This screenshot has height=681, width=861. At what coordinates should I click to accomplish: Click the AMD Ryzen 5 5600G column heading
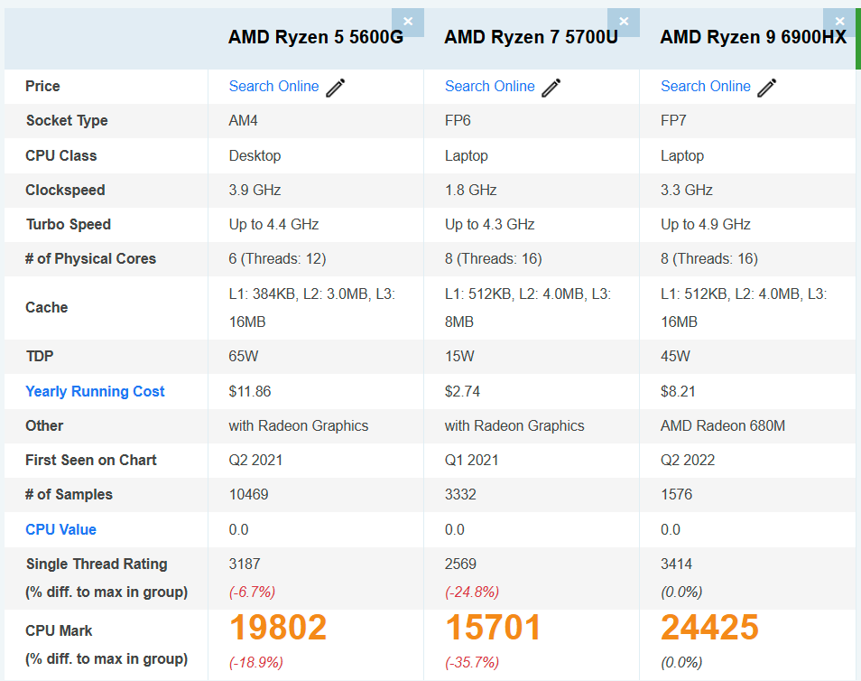point(315,37)
